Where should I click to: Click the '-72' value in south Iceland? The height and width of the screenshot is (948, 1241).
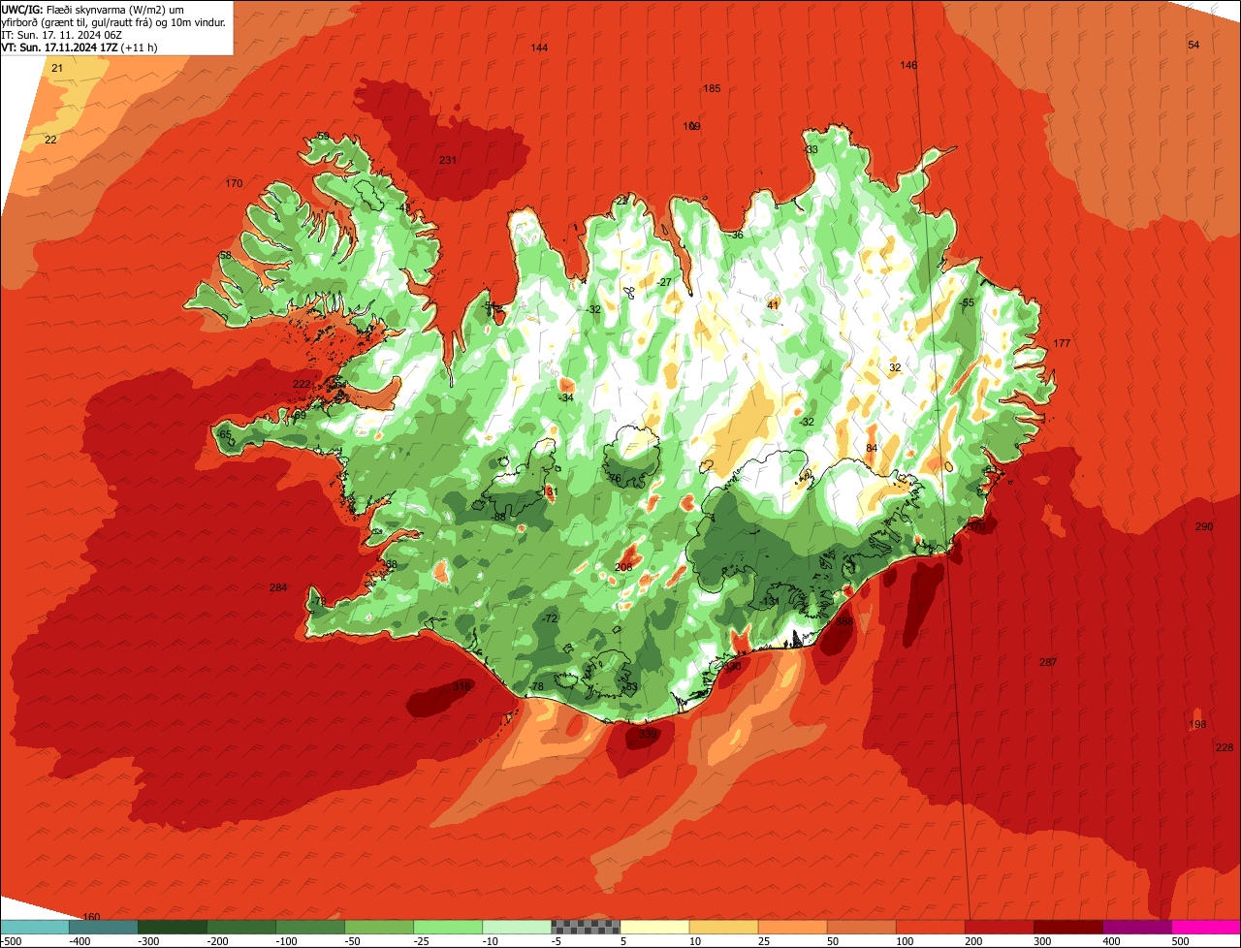550,618
